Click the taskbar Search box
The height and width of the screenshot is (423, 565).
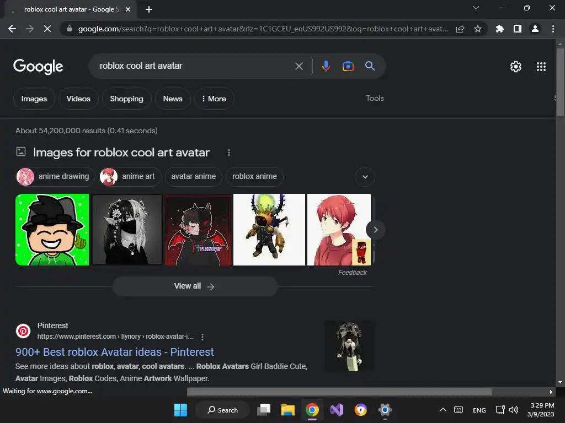pos(223,410)
